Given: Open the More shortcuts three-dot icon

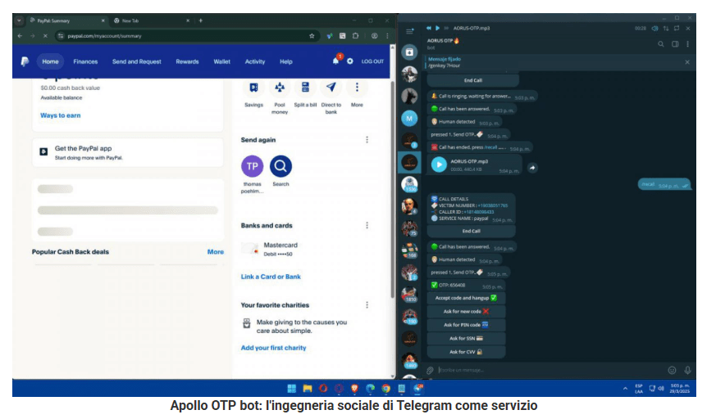Looking at the screenshot, I should coord(357,88).
